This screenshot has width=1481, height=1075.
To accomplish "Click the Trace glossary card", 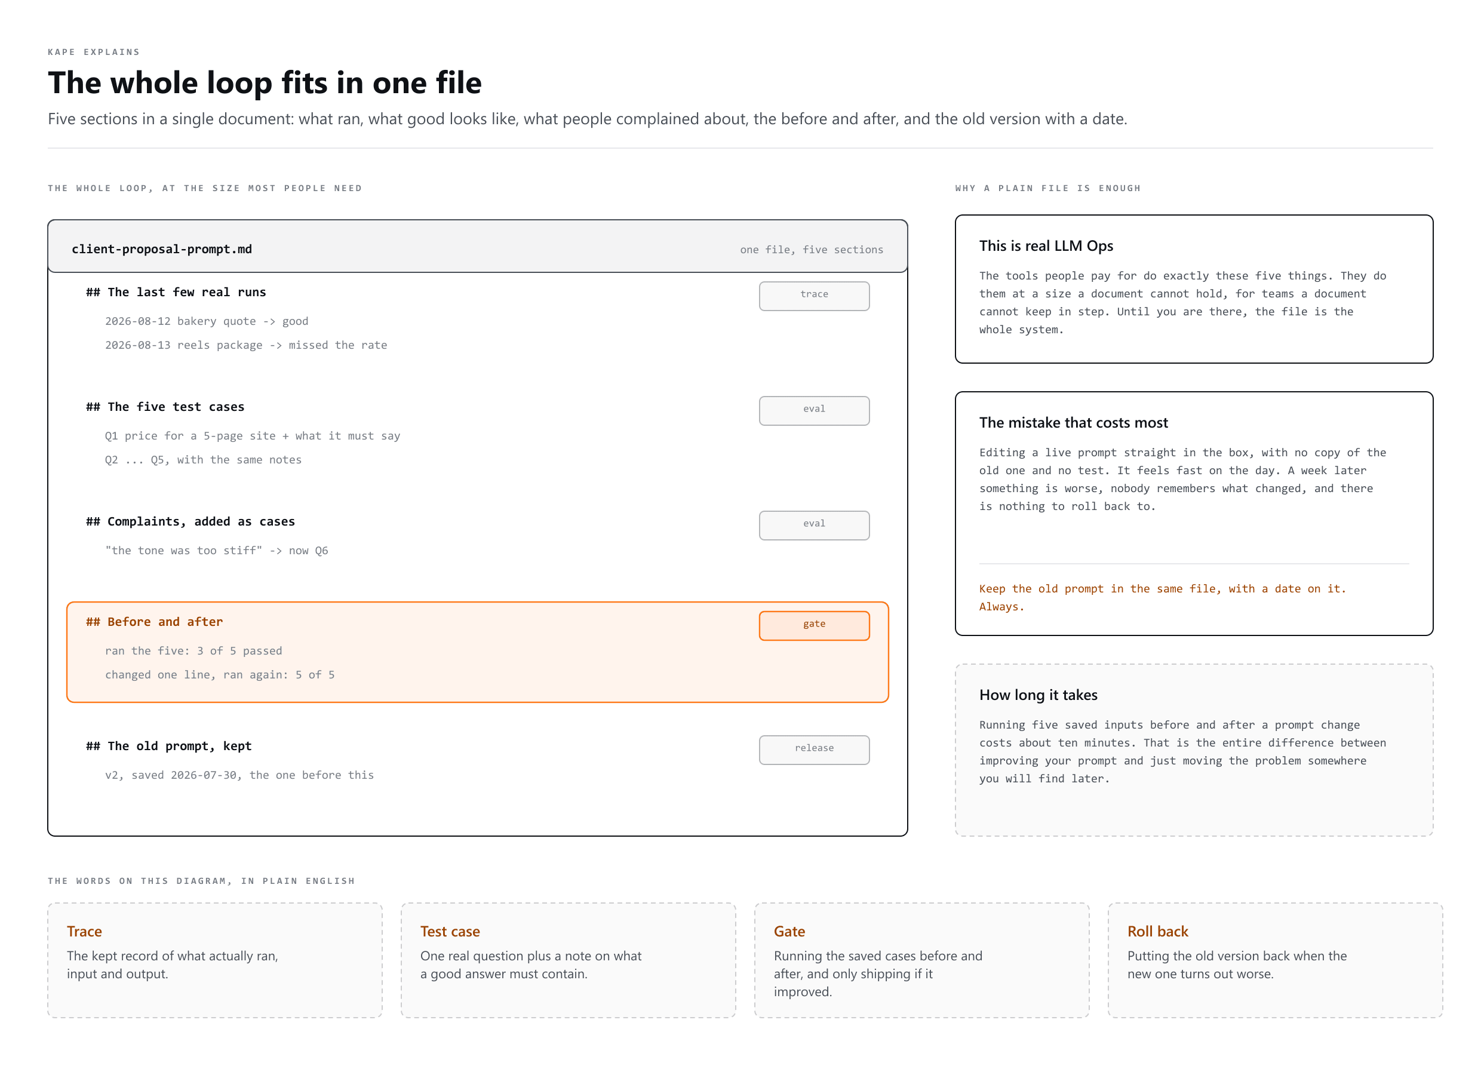I will click(215, 960).
